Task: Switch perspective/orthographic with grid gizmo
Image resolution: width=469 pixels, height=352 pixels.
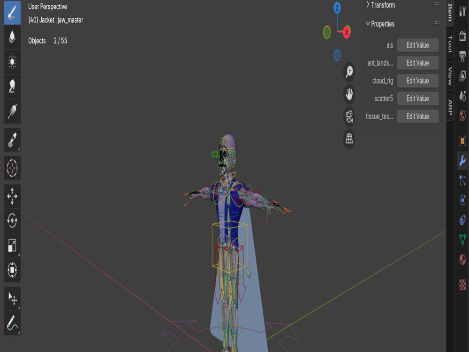Action: tap(349, 138)
